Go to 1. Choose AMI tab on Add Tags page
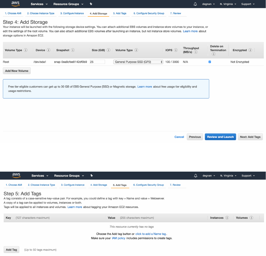266x256 pixels. 14,185
